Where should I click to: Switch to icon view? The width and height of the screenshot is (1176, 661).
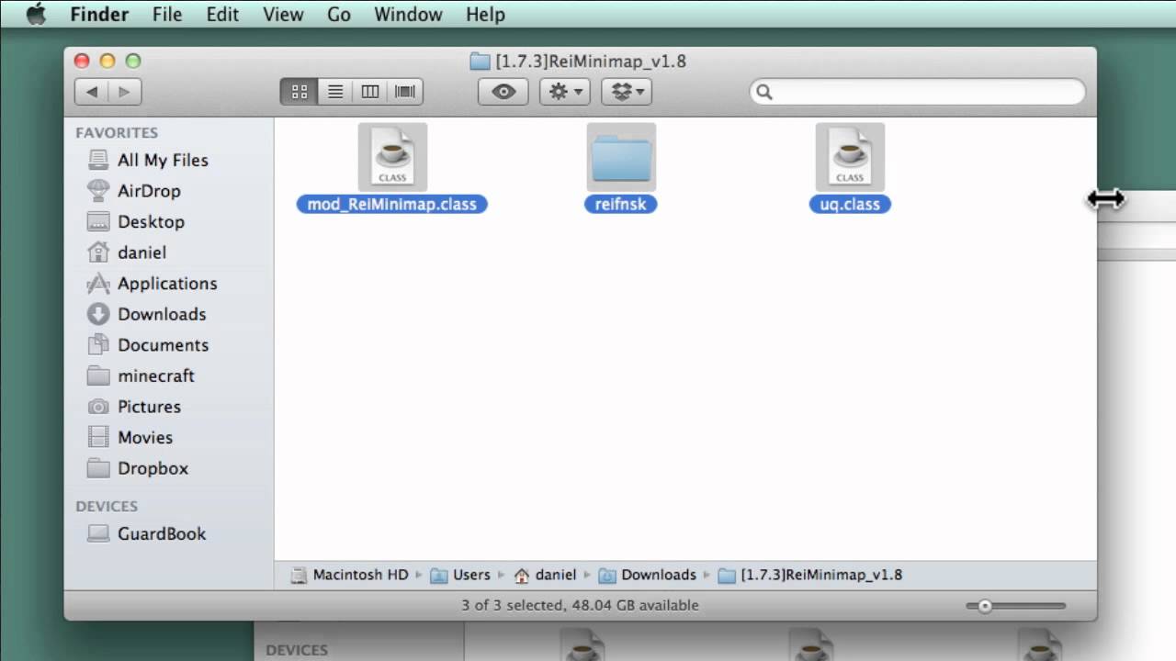(300, 91)
